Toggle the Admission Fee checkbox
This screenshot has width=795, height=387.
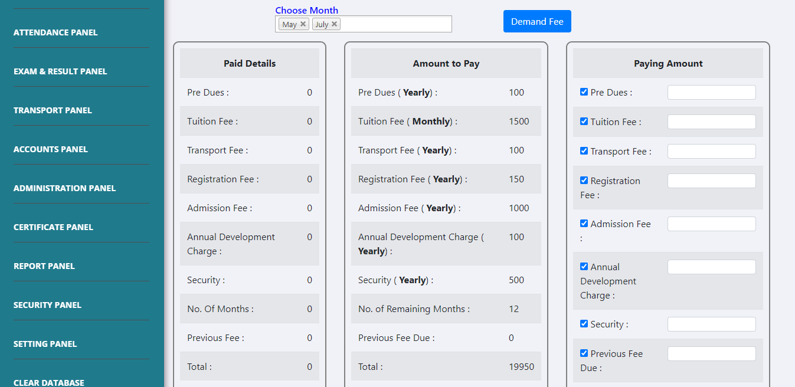click(x=584, y=224)
